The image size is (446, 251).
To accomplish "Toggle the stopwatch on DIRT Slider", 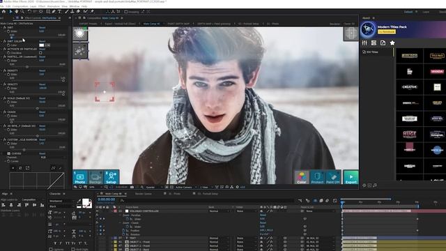I will pos(8,31).
